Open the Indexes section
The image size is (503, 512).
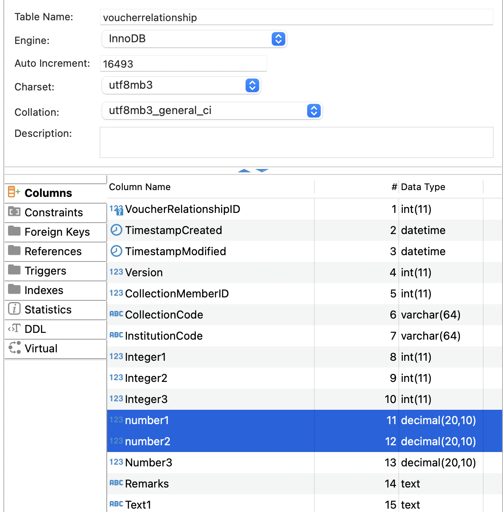click(44, 290)
